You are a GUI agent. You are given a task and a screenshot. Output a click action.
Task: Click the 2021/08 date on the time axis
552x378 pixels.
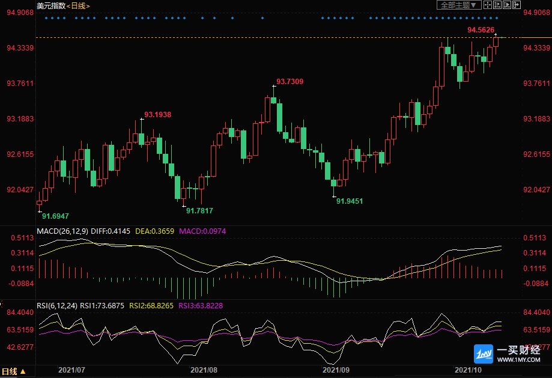coord(204,370)
